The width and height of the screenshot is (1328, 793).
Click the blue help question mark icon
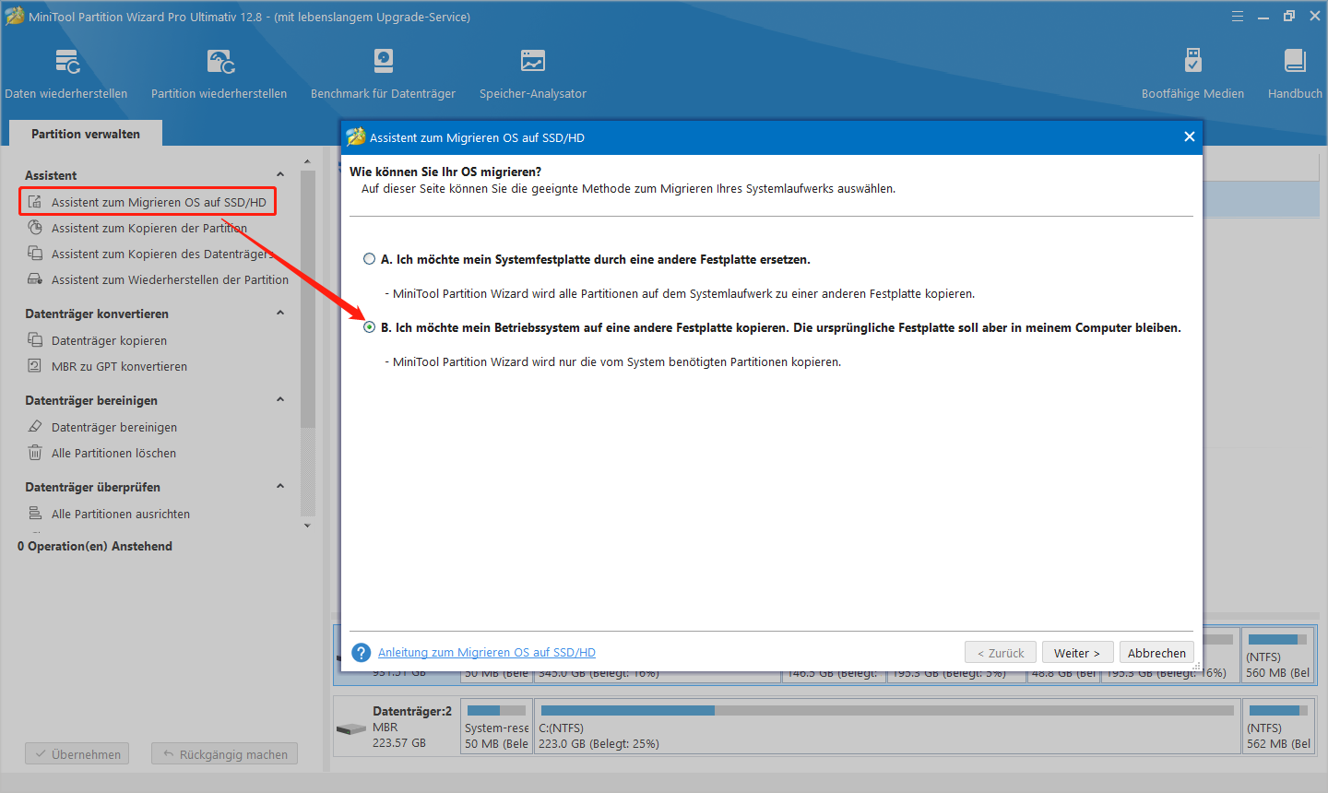point(362,653)
